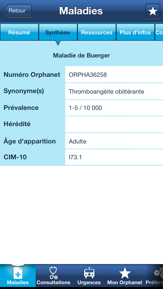Click the empty Hérédité value field

coord(114,124)
